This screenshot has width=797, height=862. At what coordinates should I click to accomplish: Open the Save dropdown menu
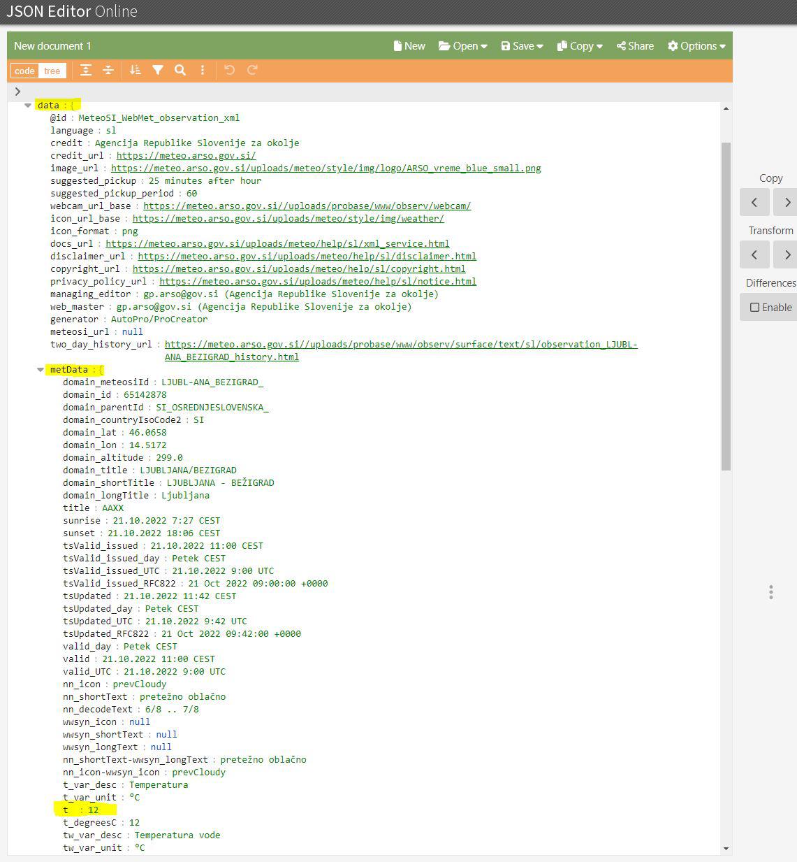522,46
